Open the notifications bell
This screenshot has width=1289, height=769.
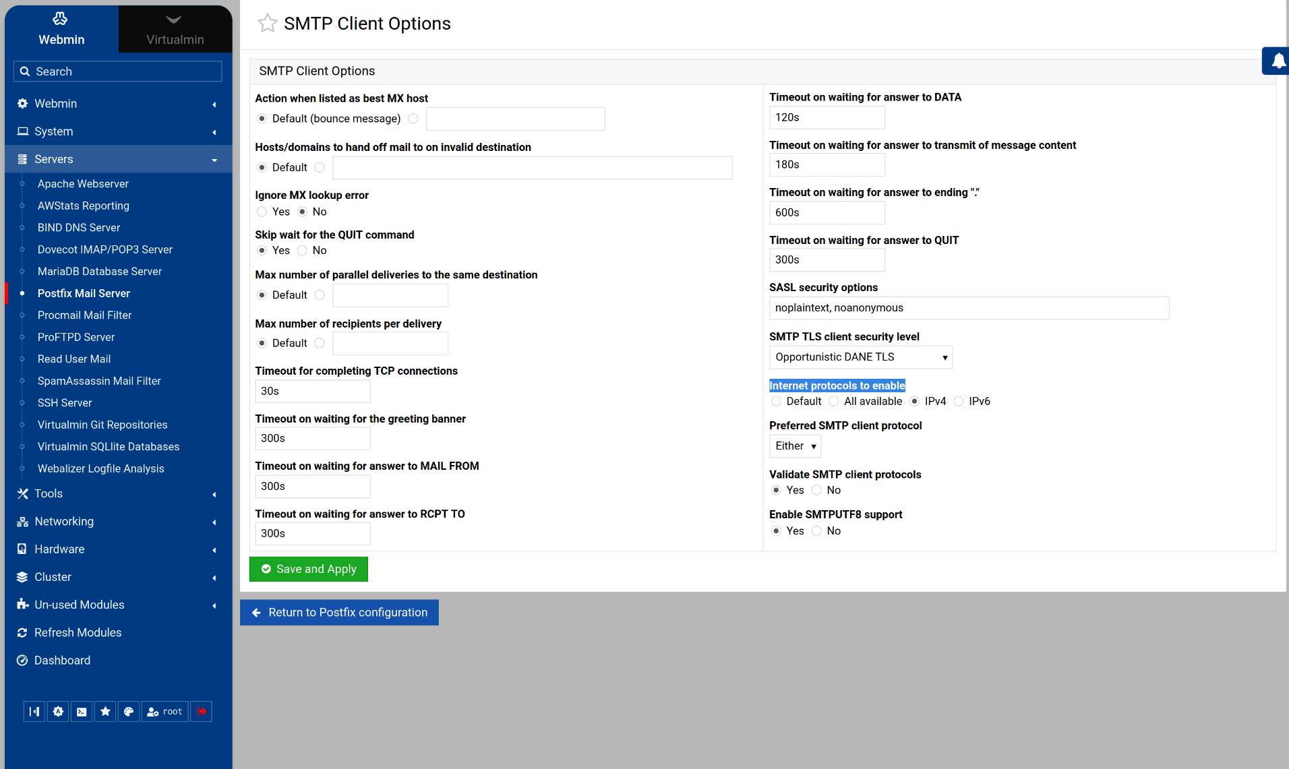1277,61
